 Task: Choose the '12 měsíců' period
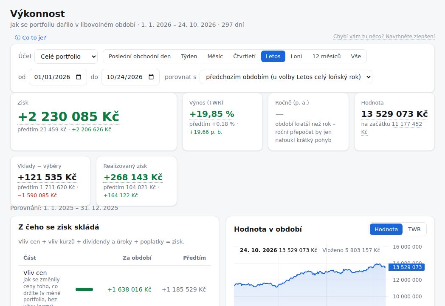[x=327, y=56]
